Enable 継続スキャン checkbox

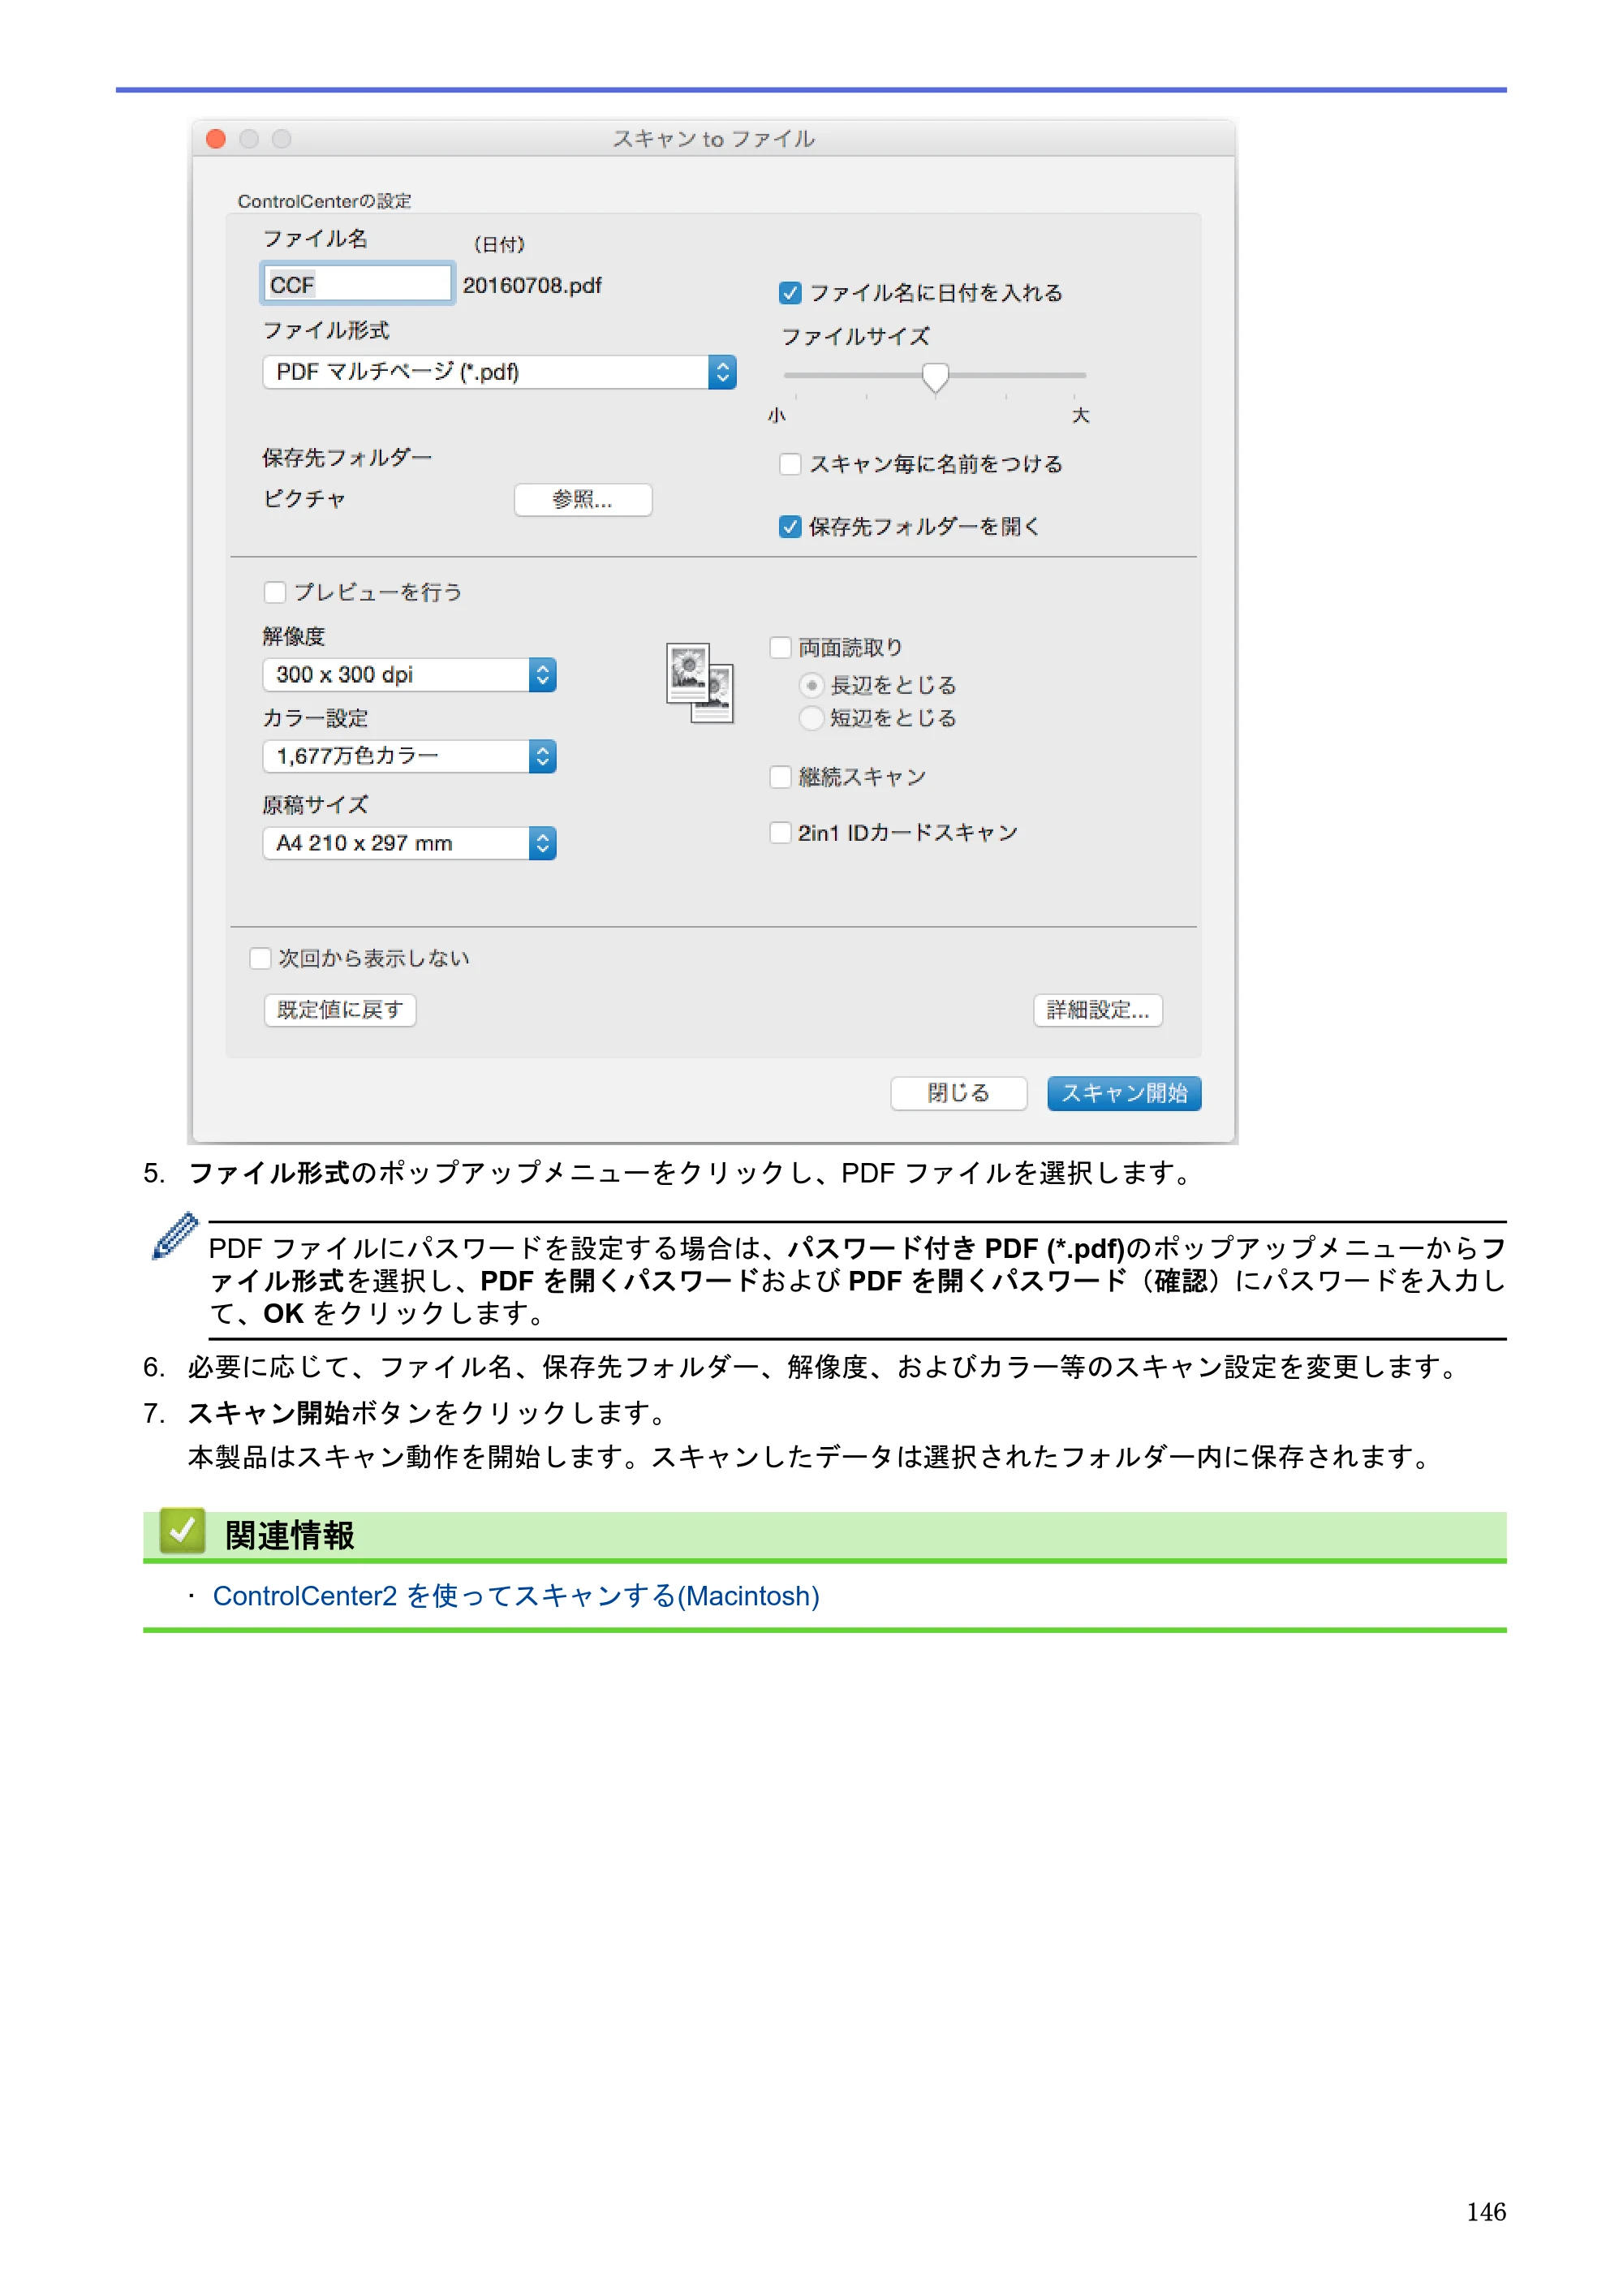coord(780,777)
